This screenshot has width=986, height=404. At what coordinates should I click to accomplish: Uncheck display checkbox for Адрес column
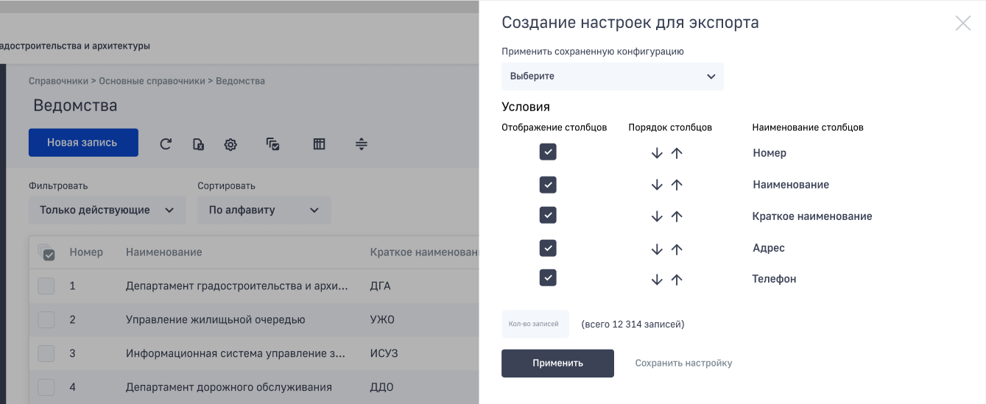tap(548, 248)
